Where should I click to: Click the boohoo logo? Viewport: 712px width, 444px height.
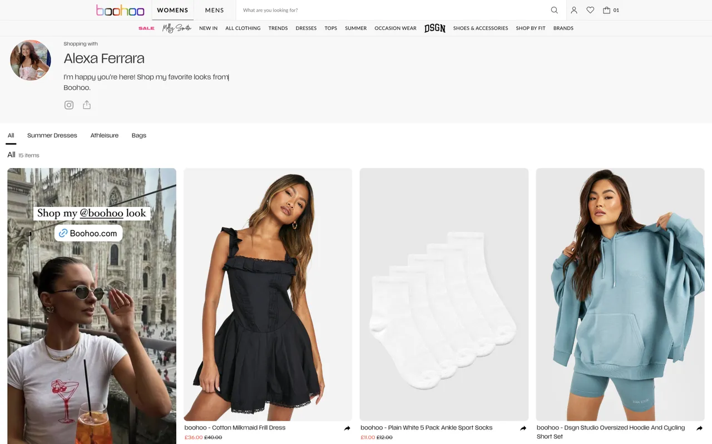[120, 10]
